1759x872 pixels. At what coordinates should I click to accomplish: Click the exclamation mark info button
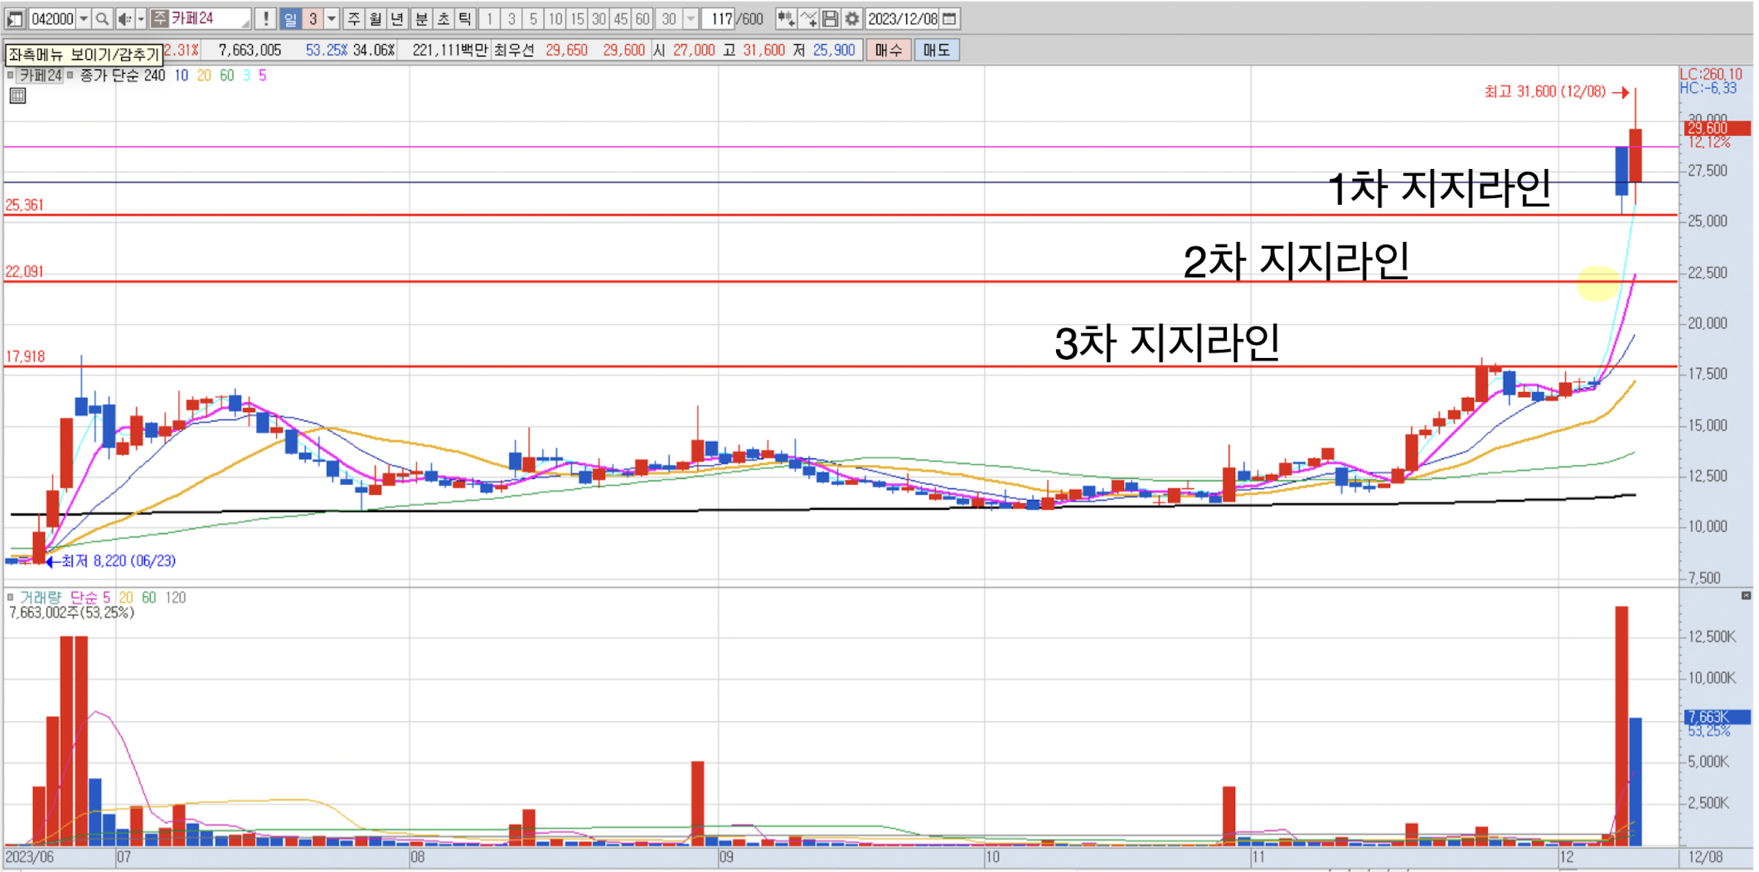(266, 18)
